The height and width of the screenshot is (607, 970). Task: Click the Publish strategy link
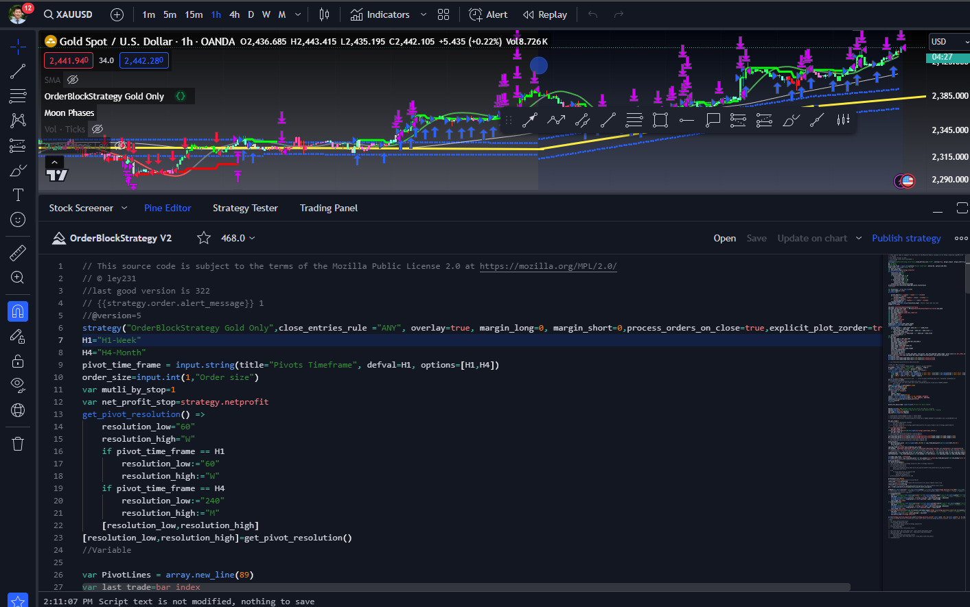906,238
